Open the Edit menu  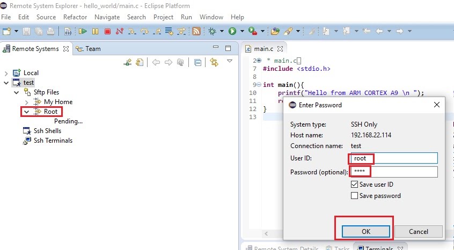pyautogui.click(x=24, y=17)
